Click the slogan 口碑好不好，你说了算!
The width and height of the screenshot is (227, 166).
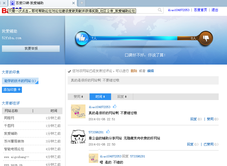(x=145, y=55)
